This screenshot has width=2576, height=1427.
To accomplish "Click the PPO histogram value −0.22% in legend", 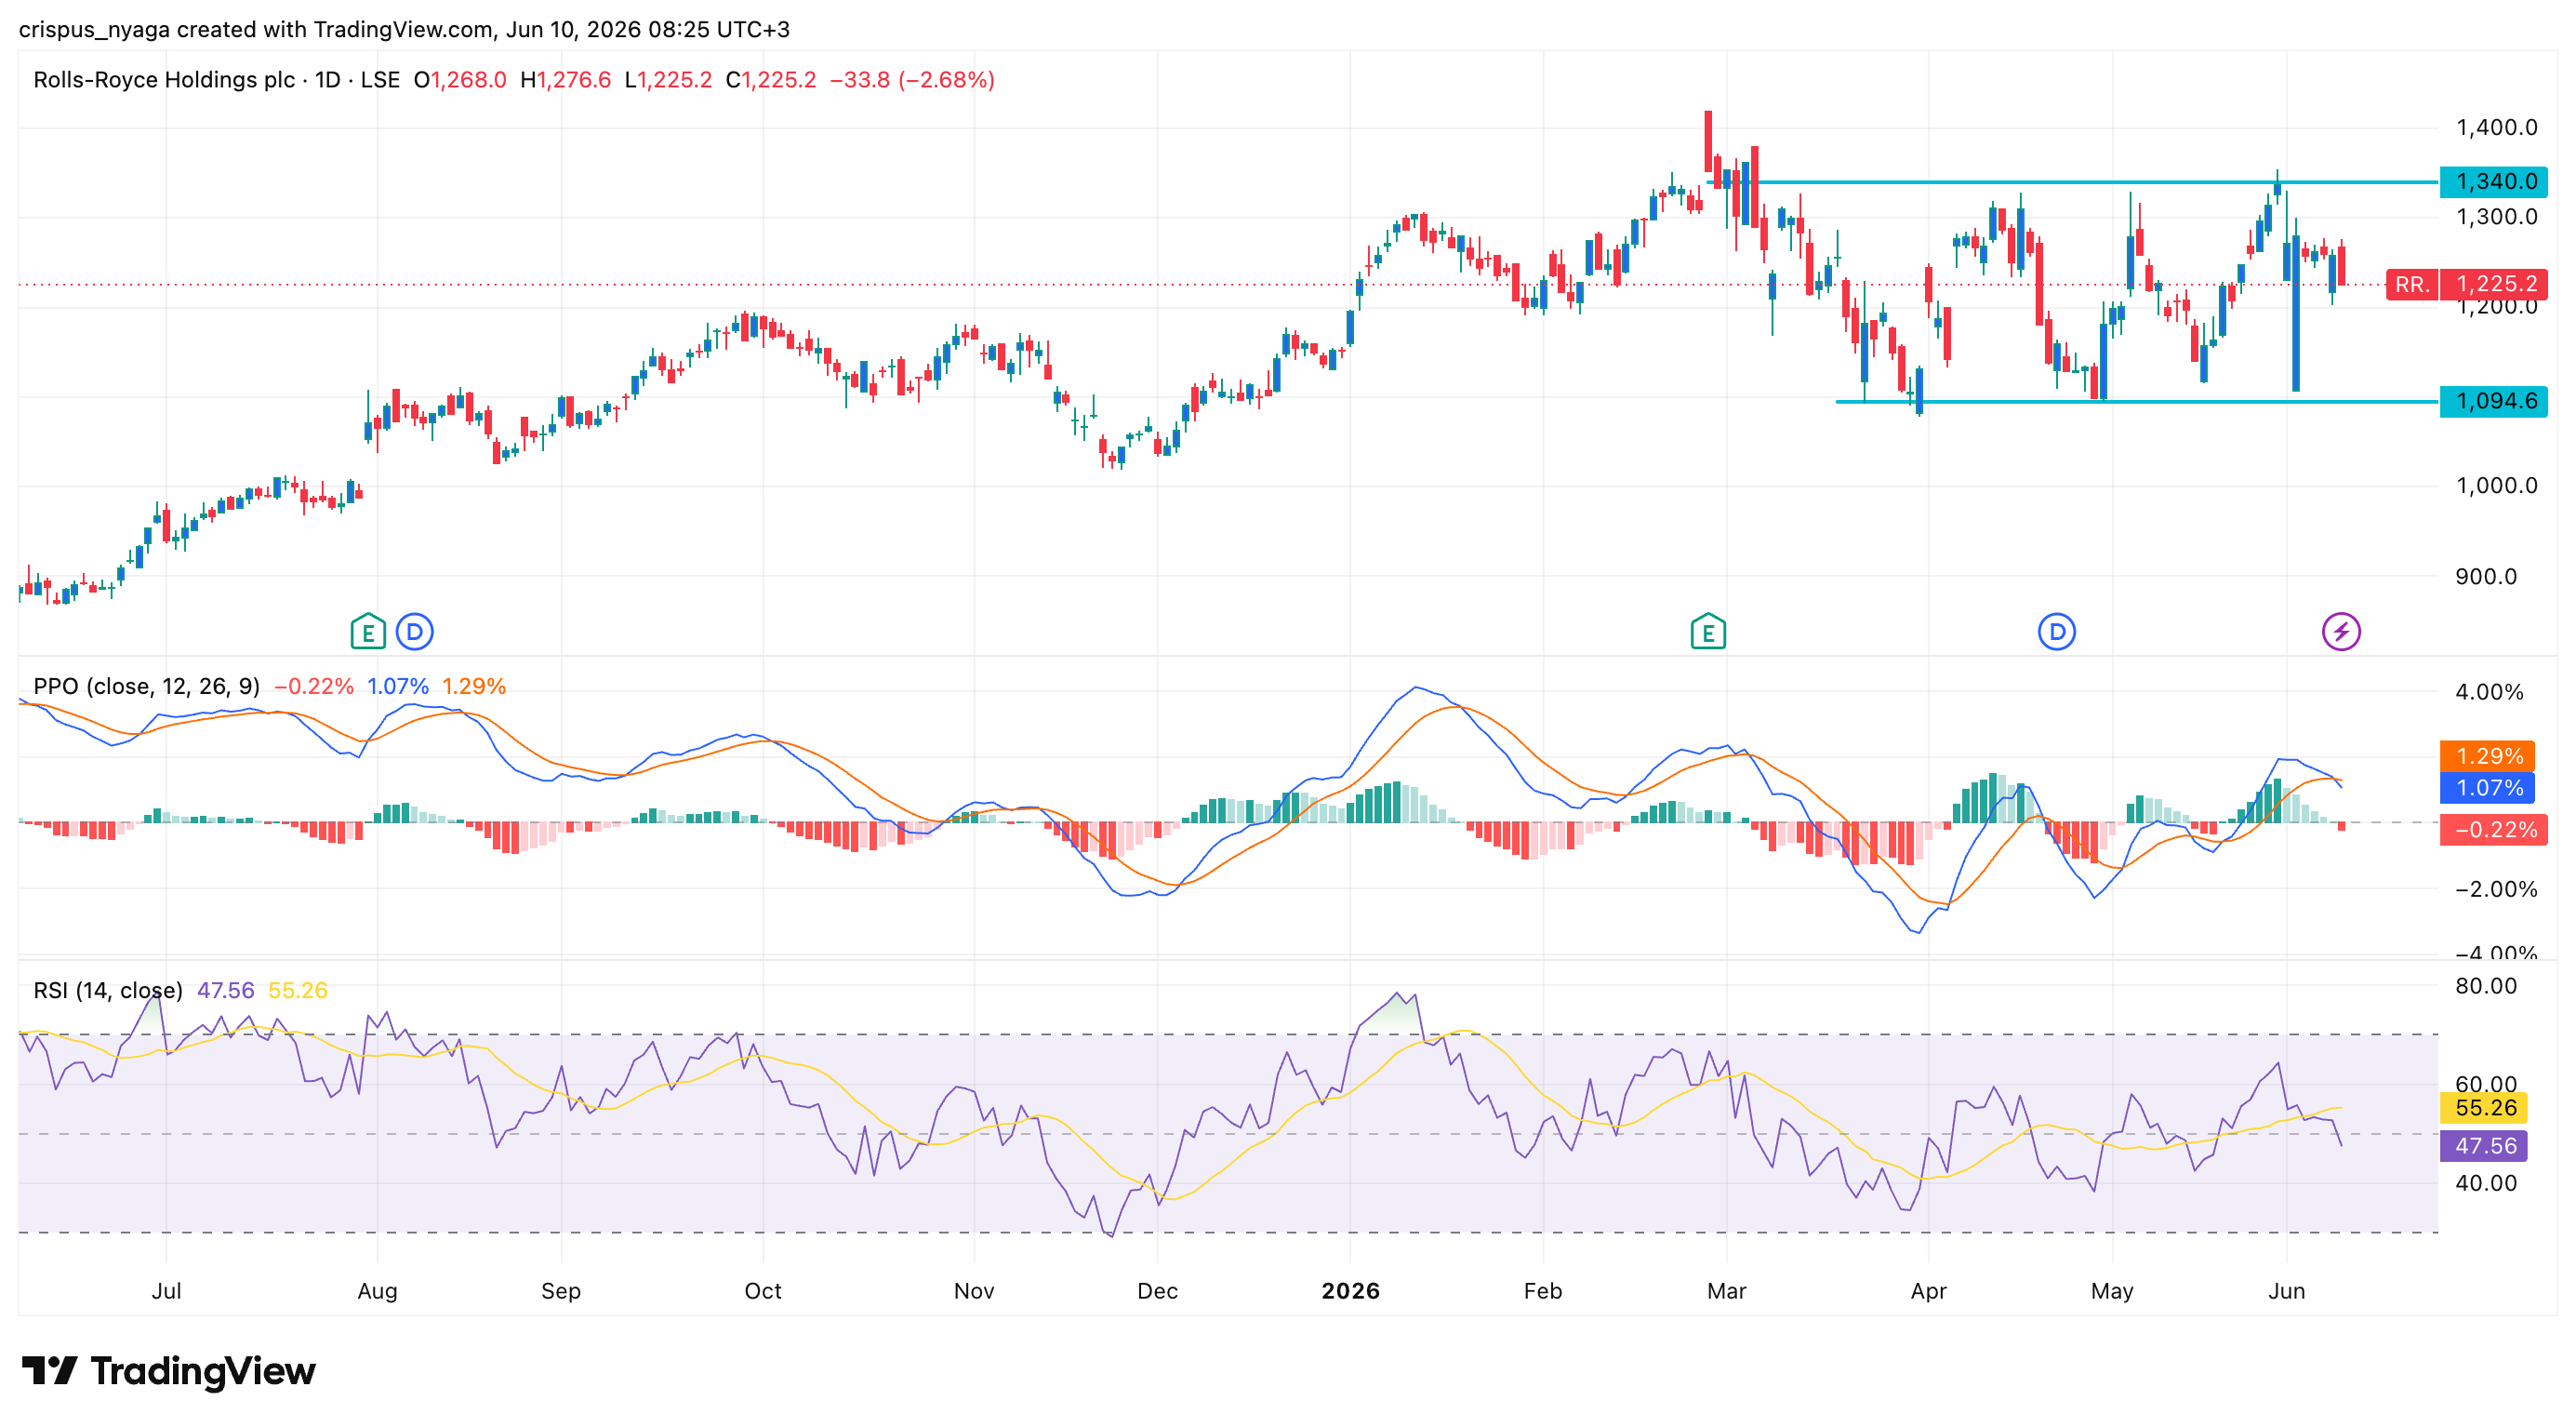I will click(313, 686).
